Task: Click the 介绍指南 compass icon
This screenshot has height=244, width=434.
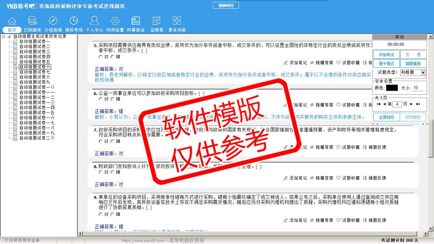Action: 53,21
